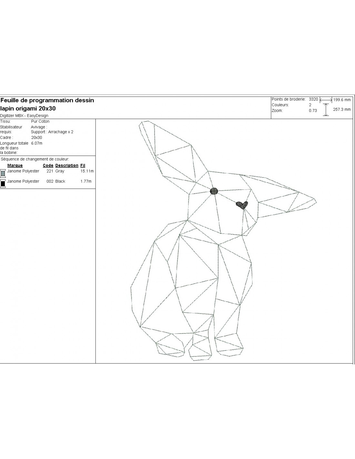
Task: Click the 'Couleurs:' label
Action: coord(280,105)
